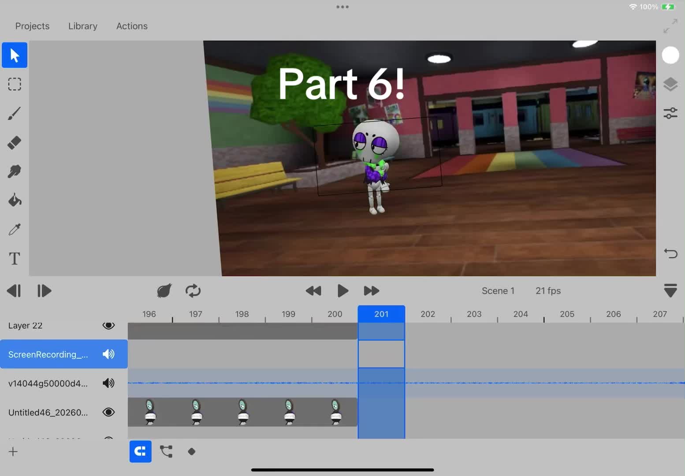Image resolution: width=685 pixels, height=476 pixels.
Task: Open the adjustment sliders settings icon
Action: tap(670, 113)
